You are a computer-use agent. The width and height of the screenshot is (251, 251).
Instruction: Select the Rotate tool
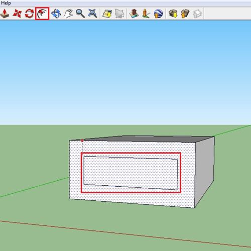tap(29, 14)
